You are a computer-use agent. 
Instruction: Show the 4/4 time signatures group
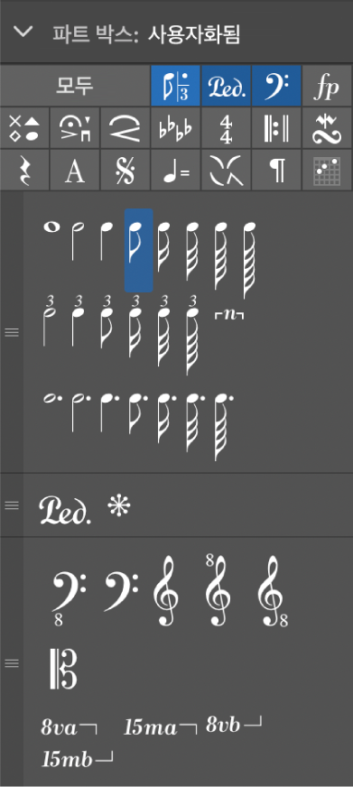pos(226,127)
